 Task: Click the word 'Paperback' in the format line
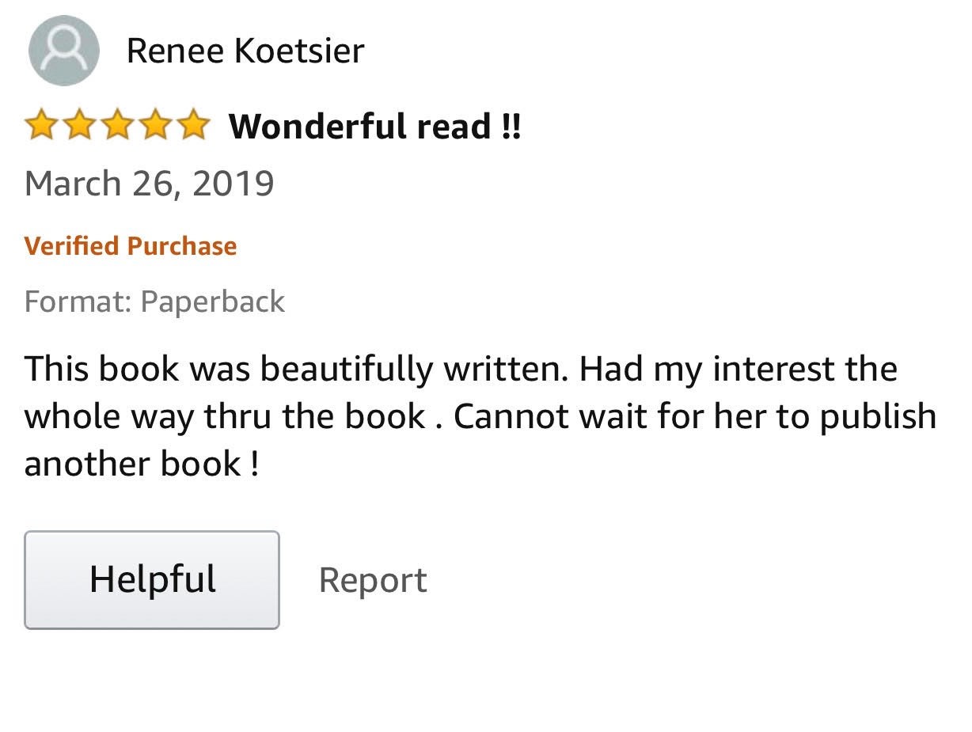pos(213,302)
